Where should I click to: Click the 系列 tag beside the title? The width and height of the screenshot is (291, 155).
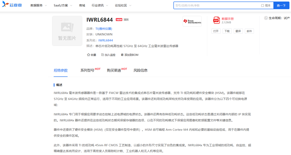(x=126, y=19)
